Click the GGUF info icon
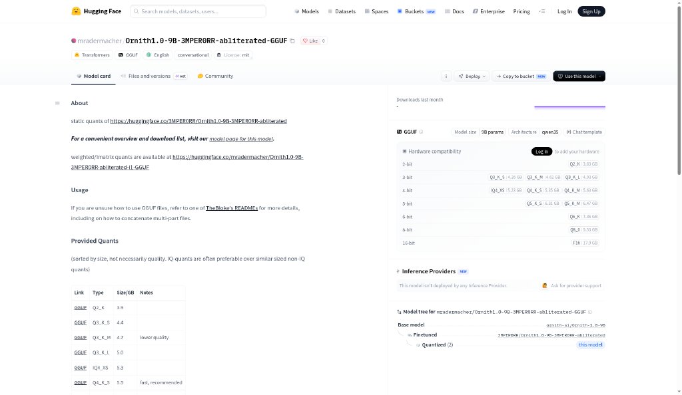 coord(421,132)
